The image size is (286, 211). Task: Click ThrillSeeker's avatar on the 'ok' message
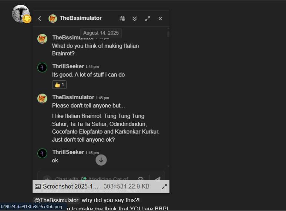point(42,153)
